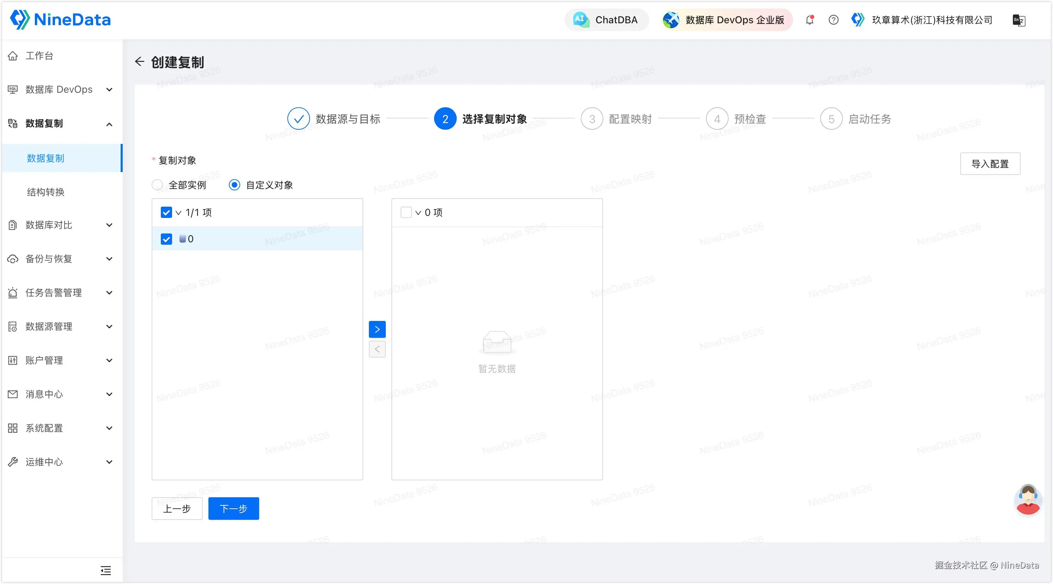
Task: Click the back arrow beside 创建复制
Action: coord(139,62)
